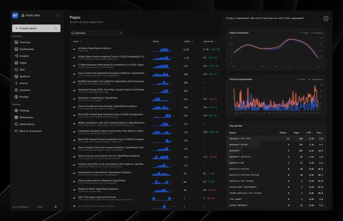The image size is (343, 221).
Task: Click the trend sparkline for the 404 page row
Action: 161,198
